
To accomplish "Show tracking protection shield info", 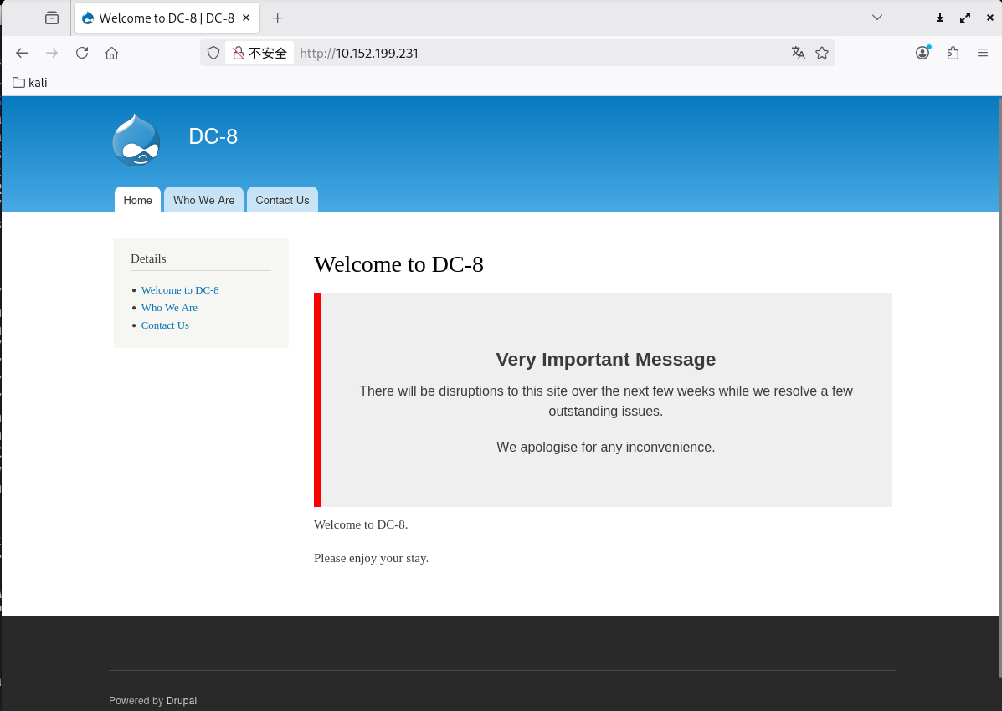I will tap(213, 53).
